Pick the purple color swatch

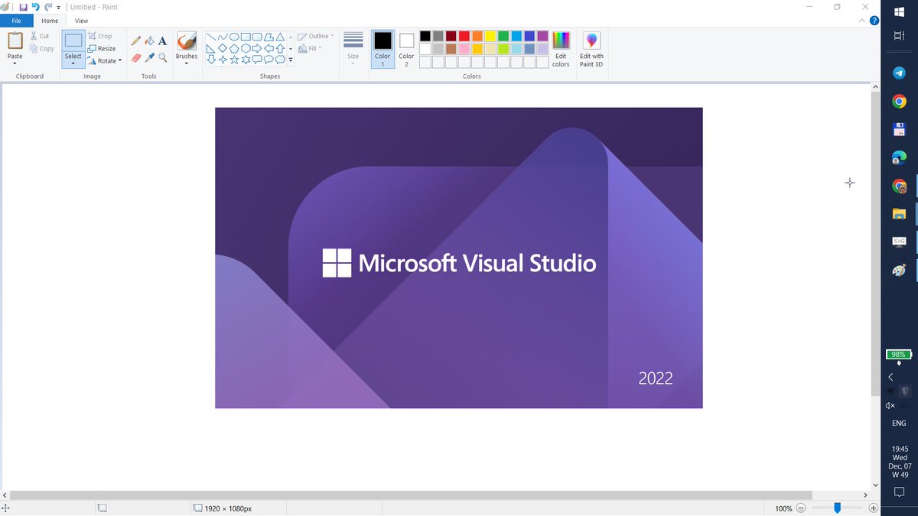pyautogui.click(x=542, y=36)
